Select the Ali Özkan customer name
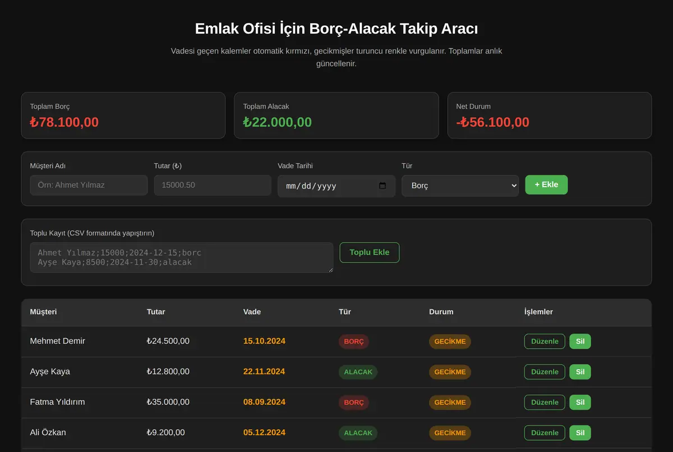673x452 pixels. coord(48,432)
